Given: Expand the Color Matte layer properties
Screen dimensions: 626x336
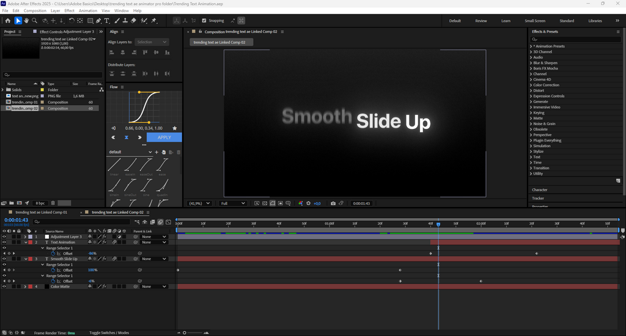Looking at the screenshot, I should click(x=25, y=287).
